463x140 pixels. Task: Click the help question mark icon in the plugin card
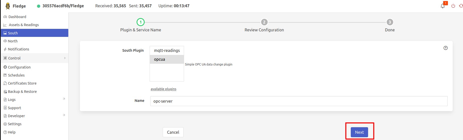pyautogui.click(x=445, y=48)
